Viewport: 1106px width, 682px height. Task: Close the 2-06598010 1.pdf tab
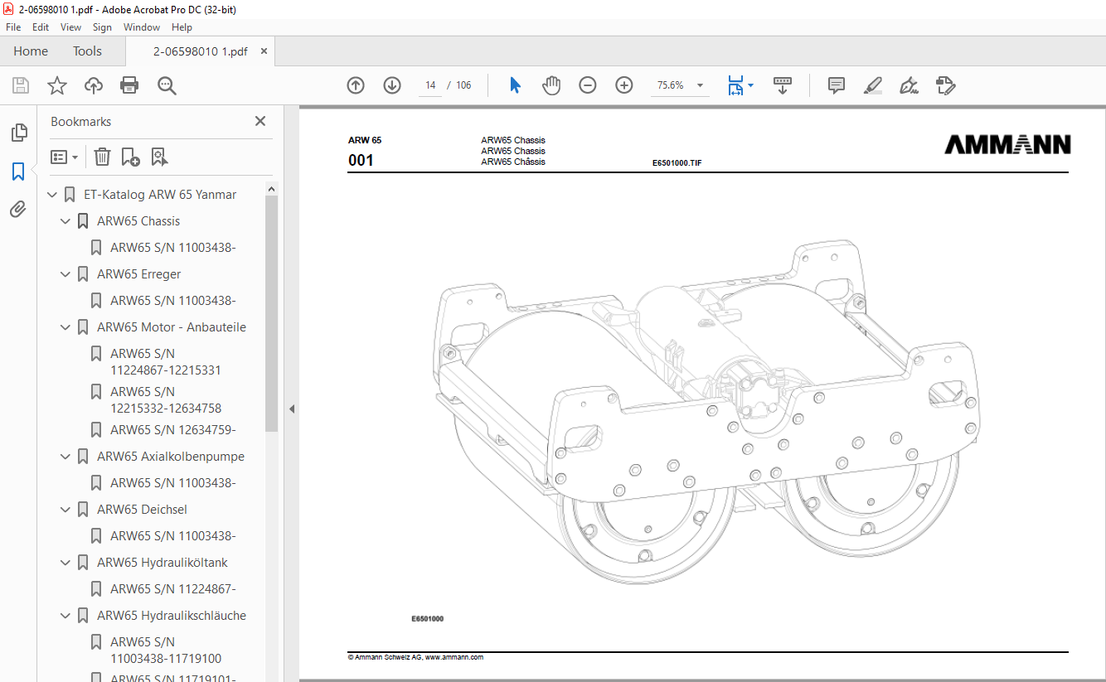(264, 51)
